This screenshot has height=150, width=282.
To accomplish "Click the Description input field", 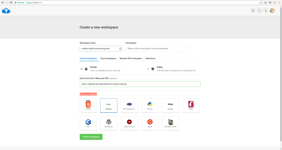I will [x=159, y=48].
